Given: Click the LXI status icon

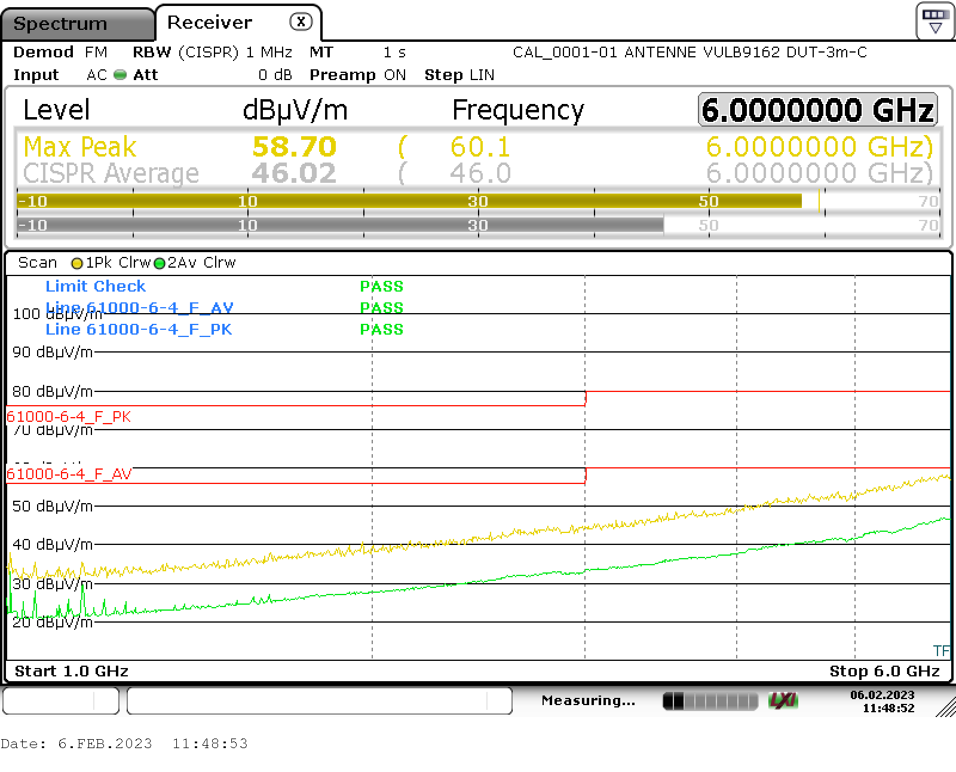Looking at the screenshot, I should [783, 700].
